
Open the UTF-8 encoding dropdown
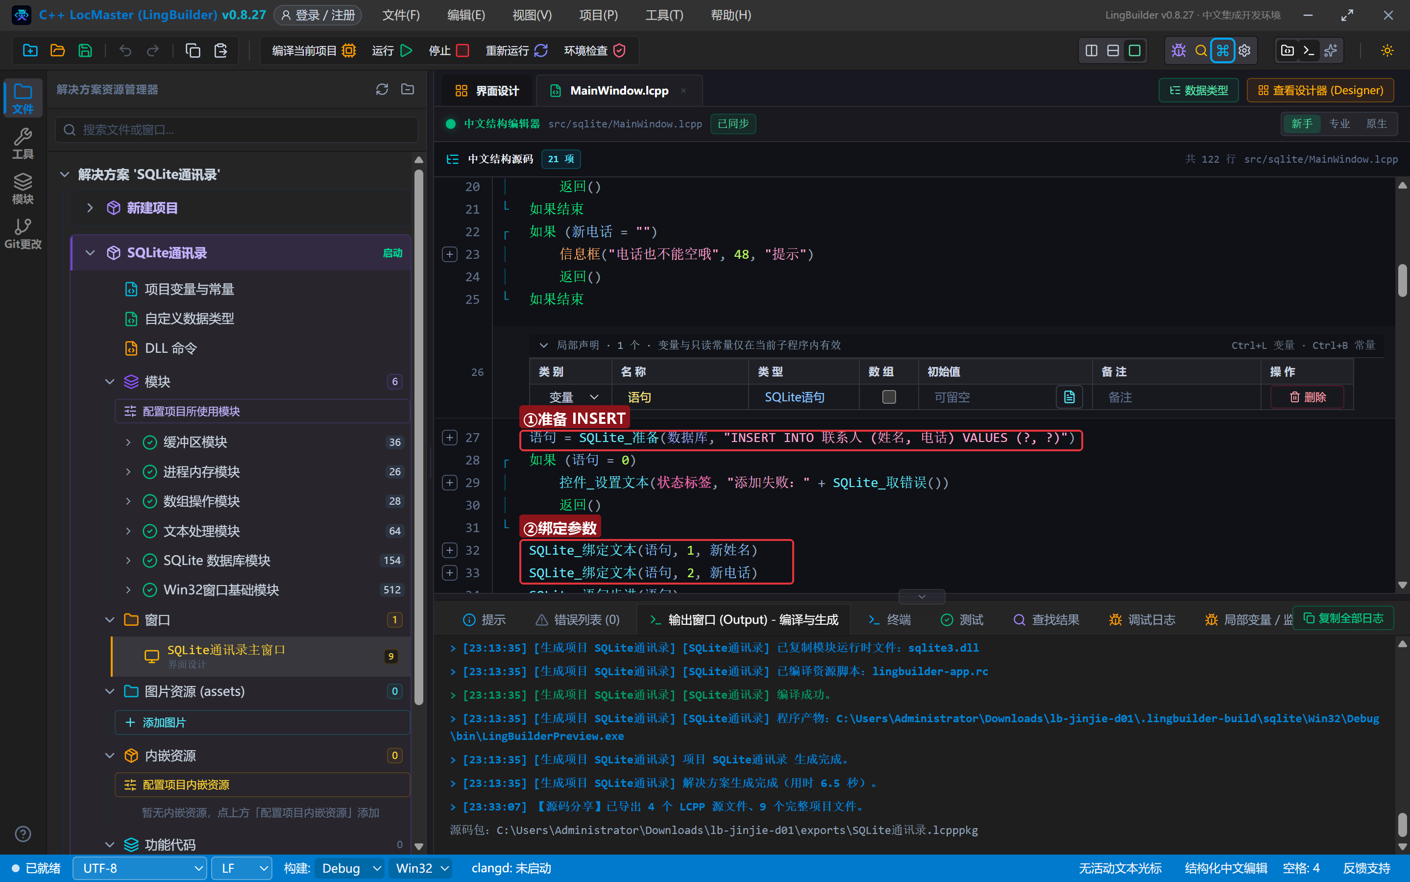point(140,869)
